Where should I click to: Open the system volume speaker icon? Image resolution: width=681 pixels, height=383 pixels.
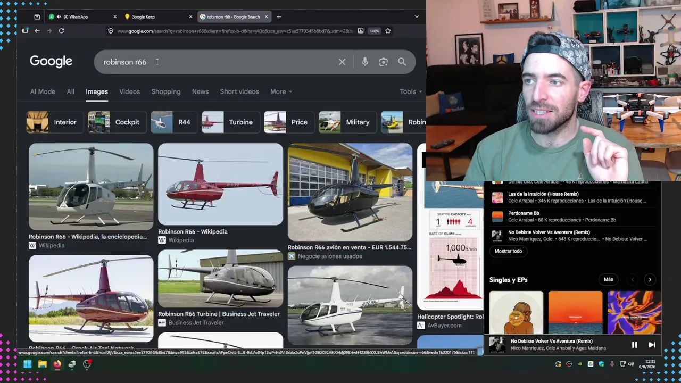tap(631, 364)
